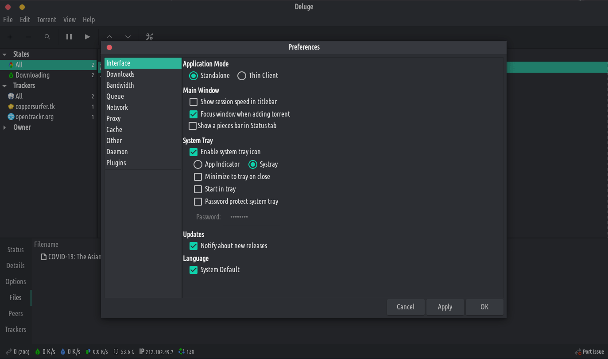
Task: Collapse the Trackers section
Action: [4, 86]
